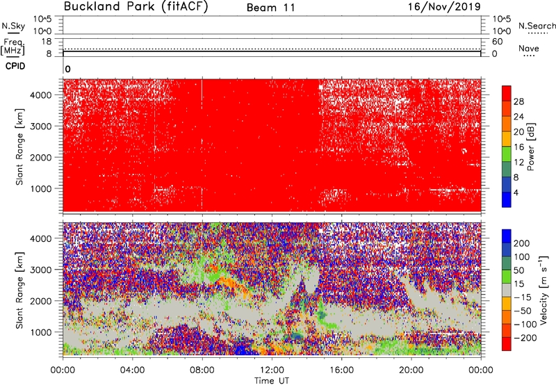Click the solid legend line under N.Sky
Viewport: 556px width, 385px height.
tap(13, 33)
